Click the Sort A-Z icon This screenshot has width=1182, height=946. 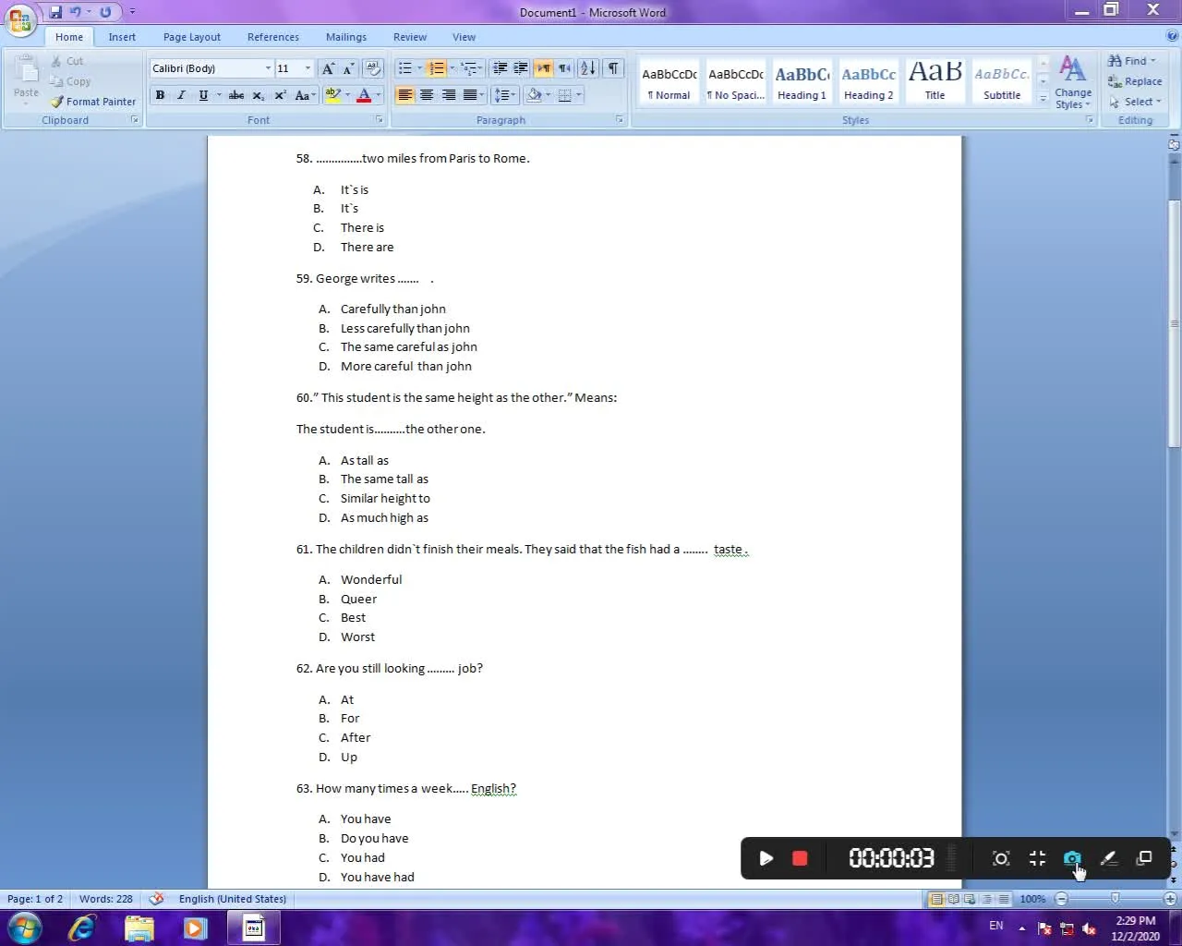587,68
